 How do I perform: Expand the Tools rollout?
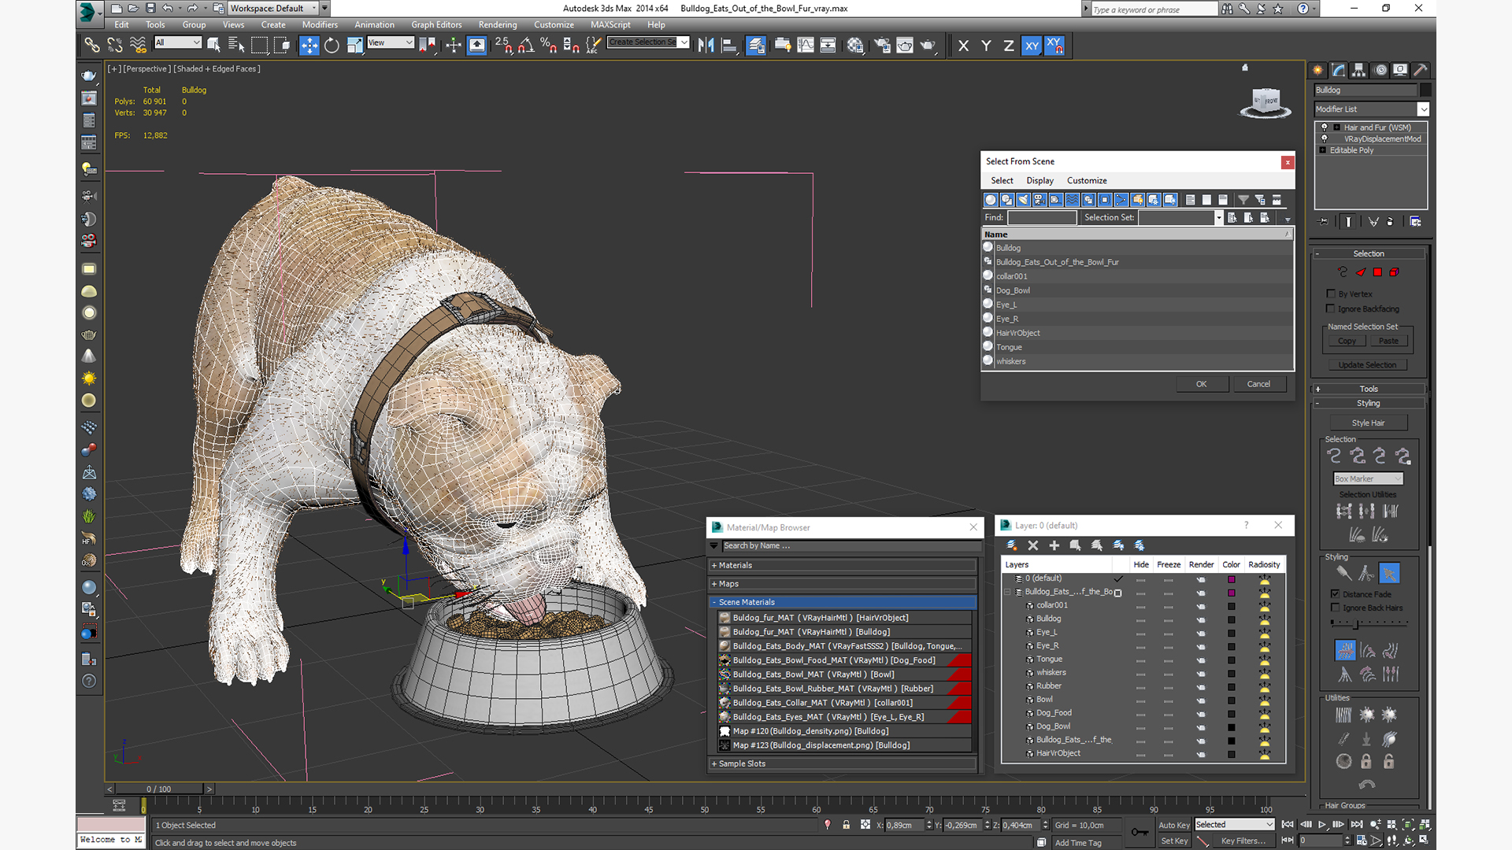coord(1369,389)
